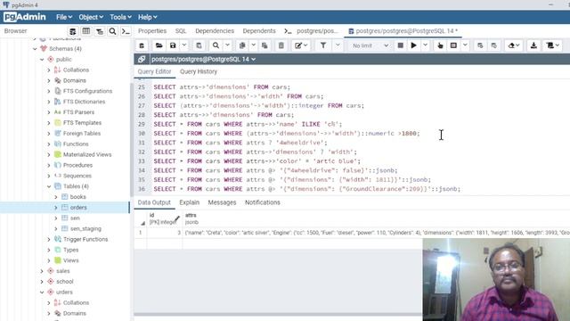570x321 pixels.
Task: Expand Collations under public schema
Action: [x=49, y=70]
